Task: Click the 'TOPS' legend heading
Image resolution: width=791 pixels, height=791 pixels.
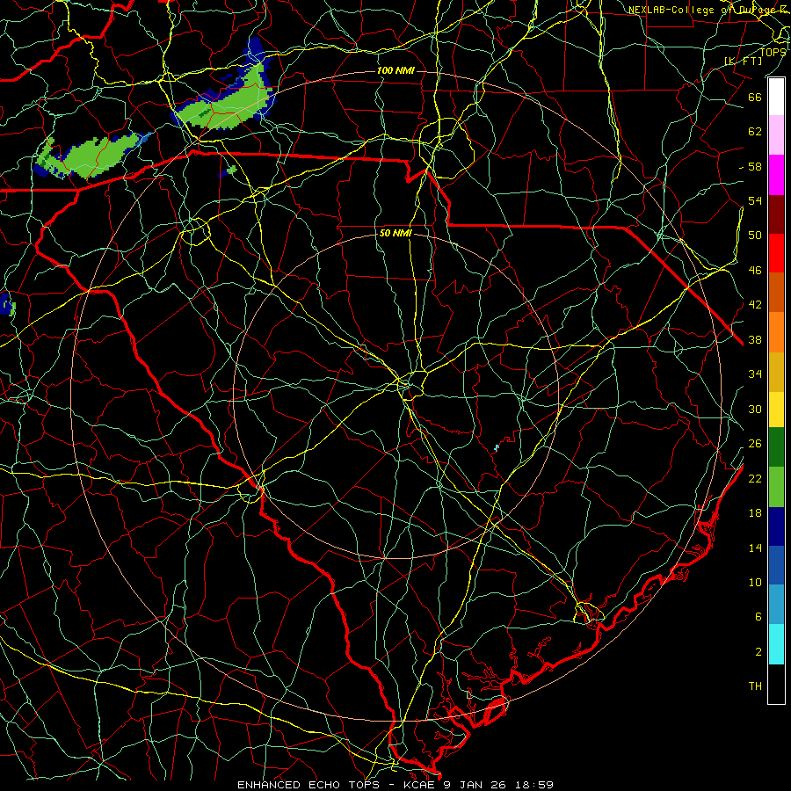Action: (773, 52)
